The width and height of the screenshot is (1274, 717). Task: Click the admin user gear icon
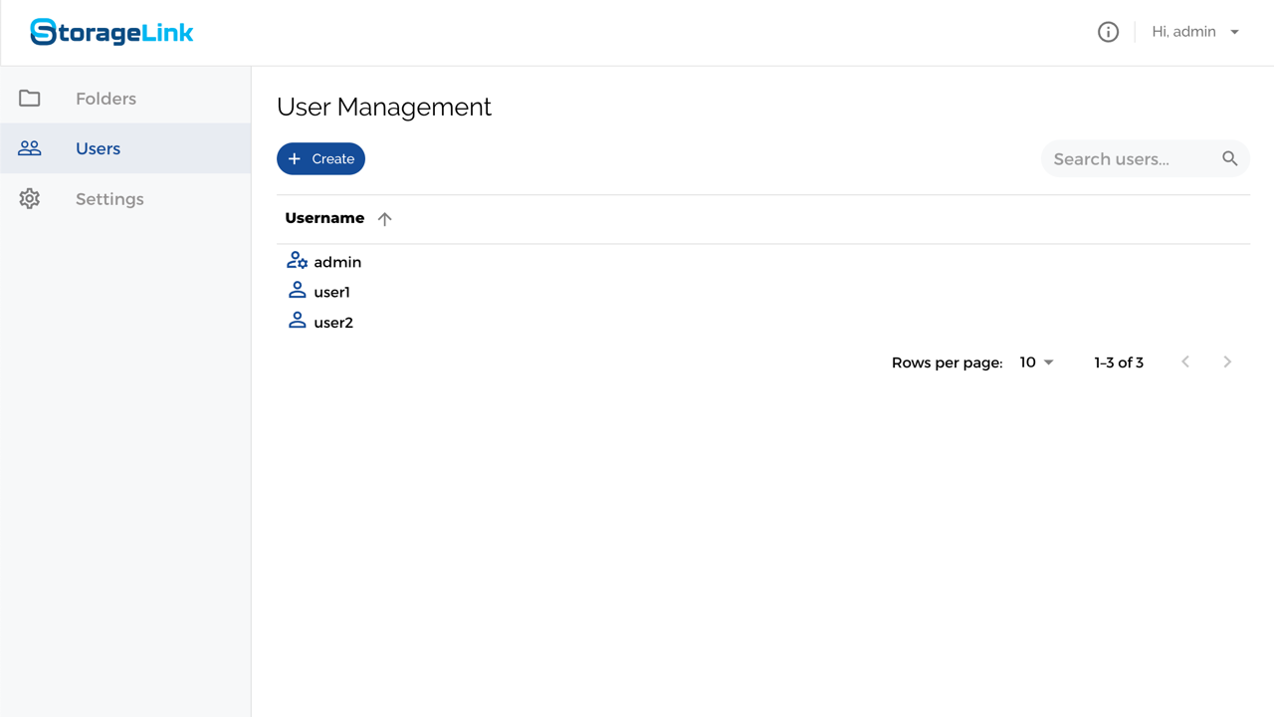click(297, 261)
